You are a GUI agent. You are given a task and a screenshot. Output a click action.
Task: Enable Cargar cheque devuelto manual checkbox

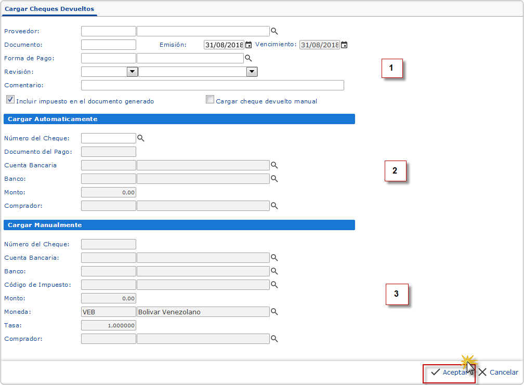210,99
